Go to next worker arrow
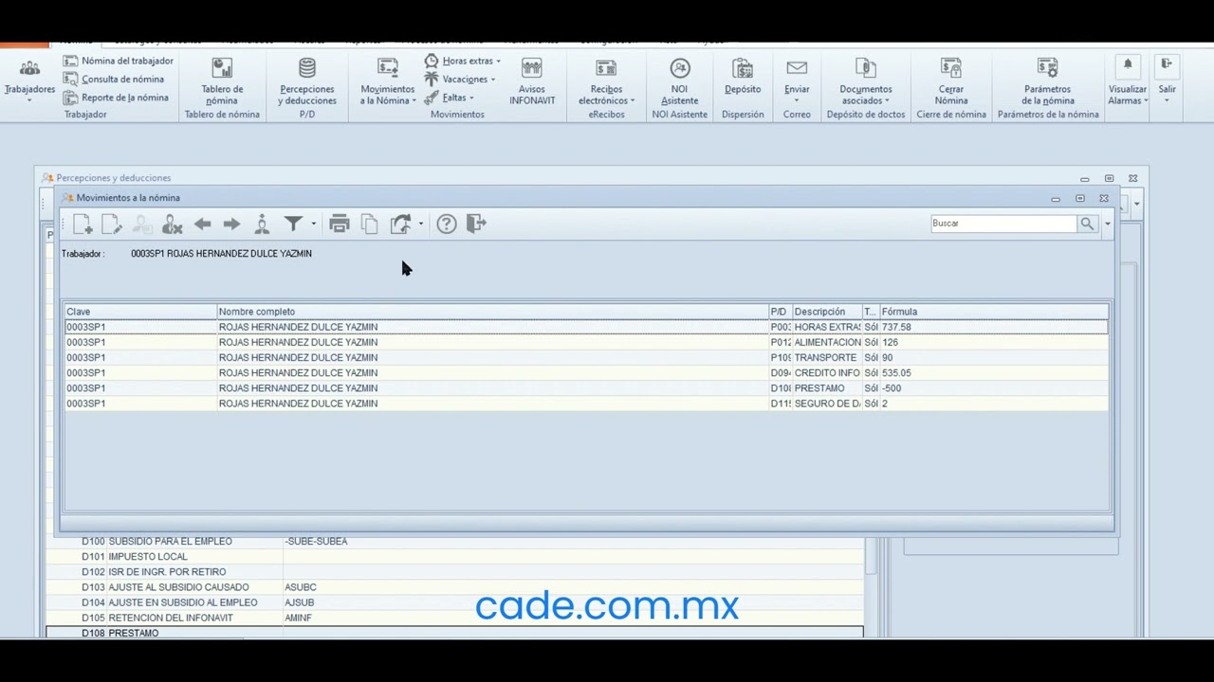The width and height of the screenshot is (1214, 682). click(231, 224)
